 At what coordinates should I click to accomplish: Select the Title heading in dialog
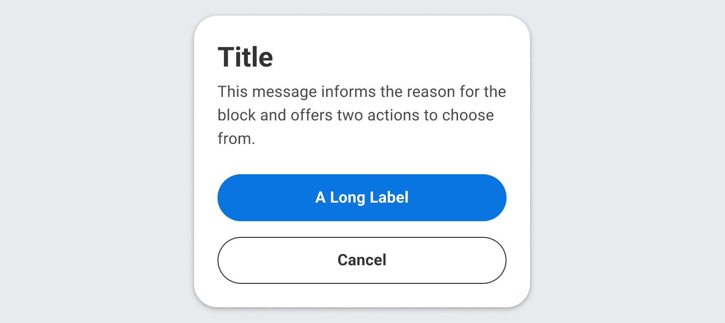(x=245, y=57)
